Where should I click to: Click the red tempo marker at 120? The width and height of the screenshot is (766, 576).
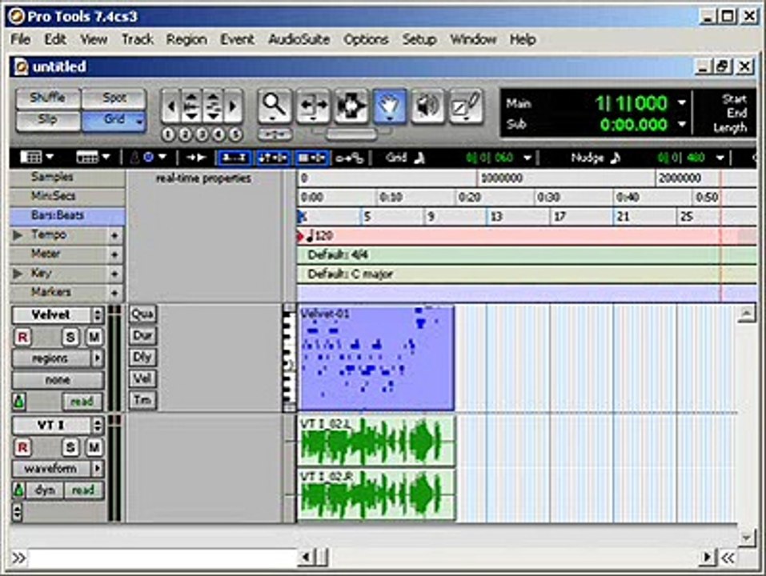pos(301,236)
